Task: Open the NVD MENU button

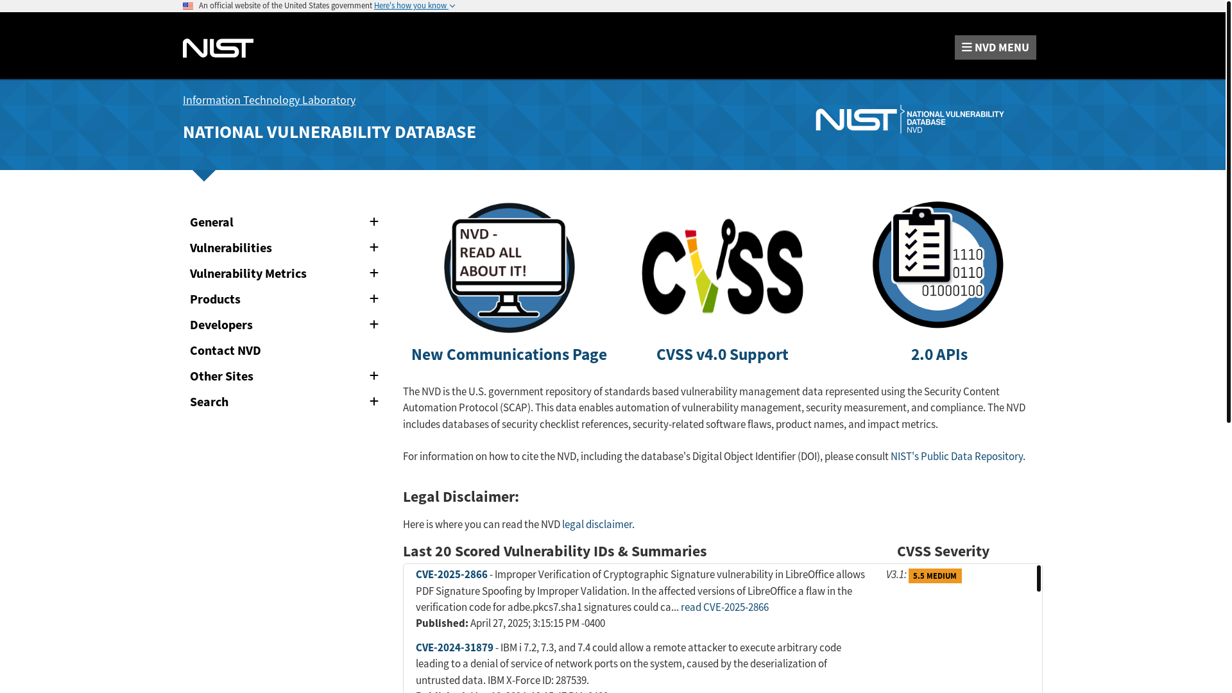Action: [x=995, y=47]
